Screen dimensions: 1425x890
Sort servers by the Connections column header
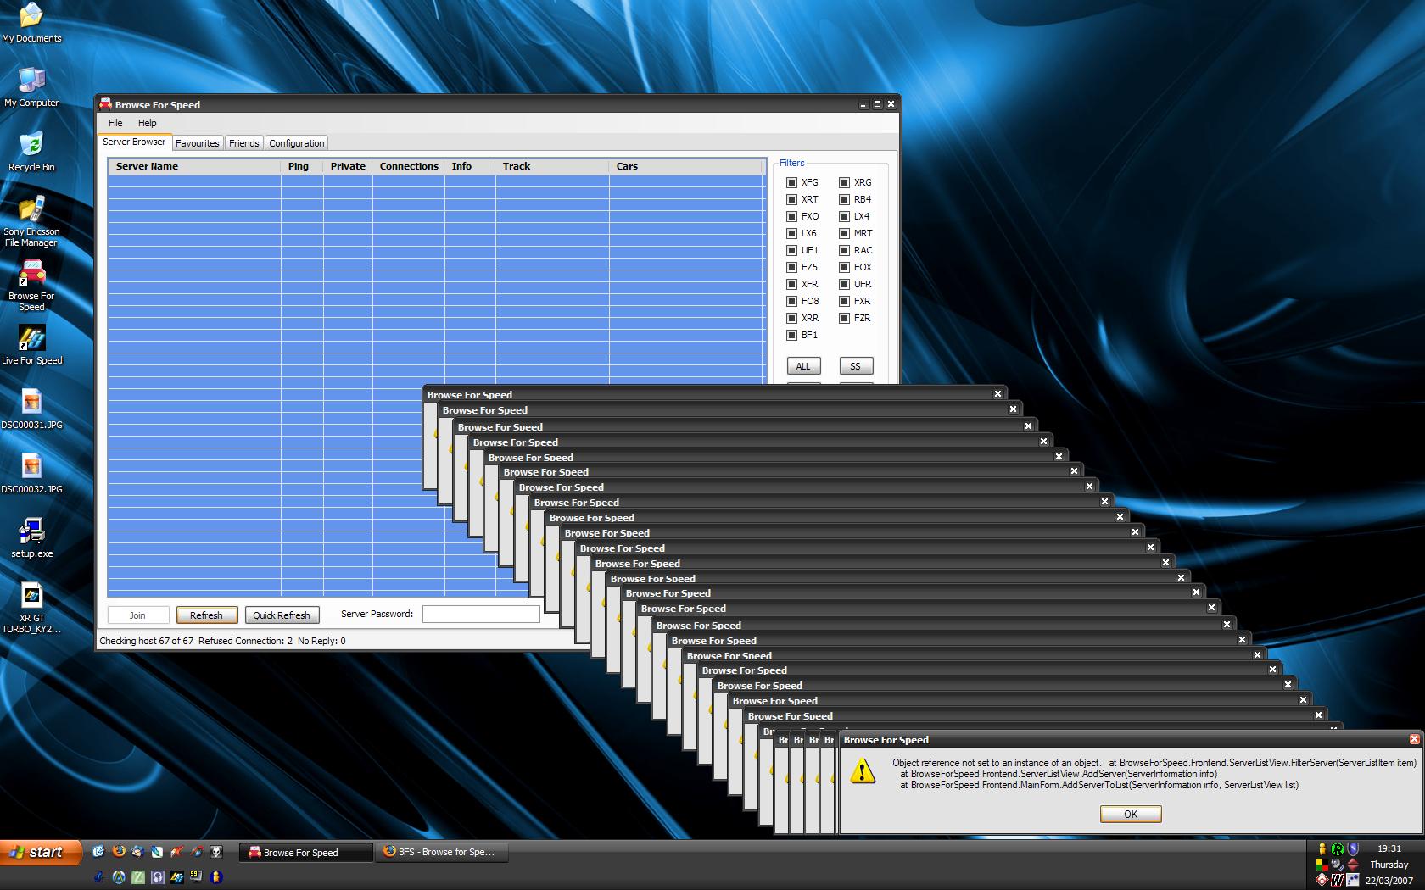tap(409, 166)
